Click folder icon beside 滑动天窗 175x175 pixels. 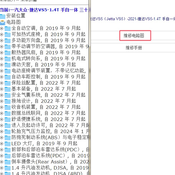click(8, 65)
